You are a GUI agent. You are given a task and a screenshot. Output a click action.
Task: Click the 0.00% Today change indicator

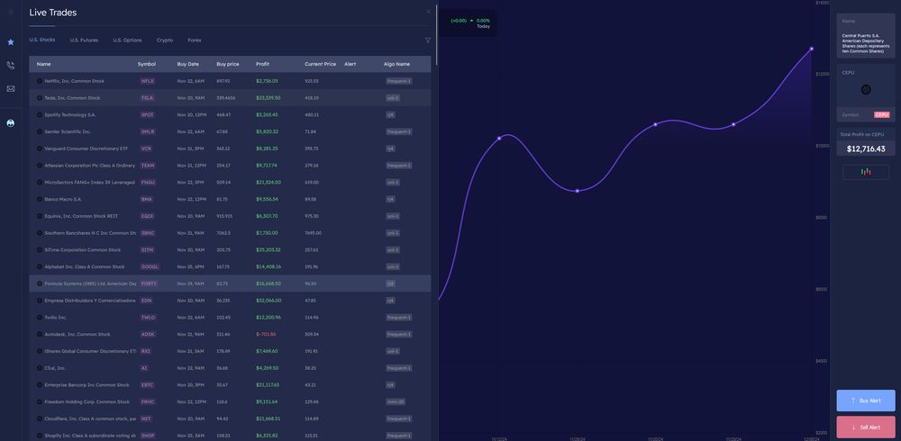pos(483,20)
